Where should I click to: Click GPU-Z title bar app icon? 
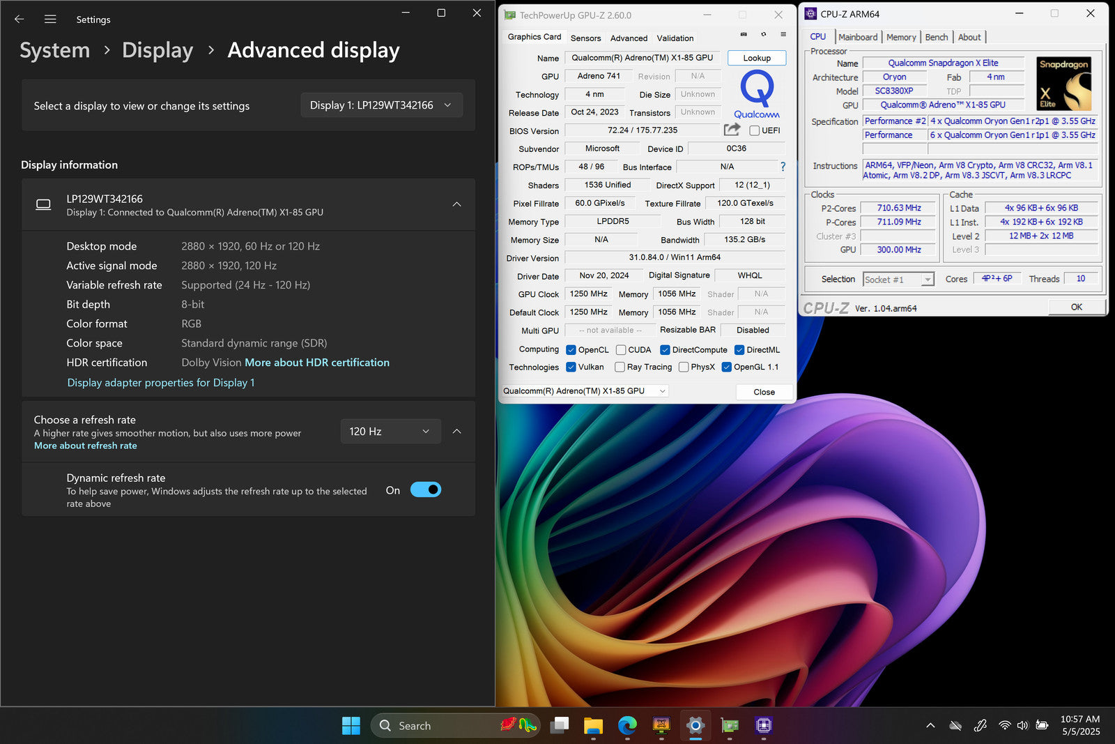(x=510, y=15)
